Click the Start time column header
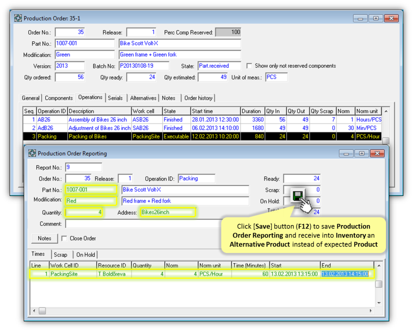This screenshot has width=413, height=331. (x=215, y=111)
